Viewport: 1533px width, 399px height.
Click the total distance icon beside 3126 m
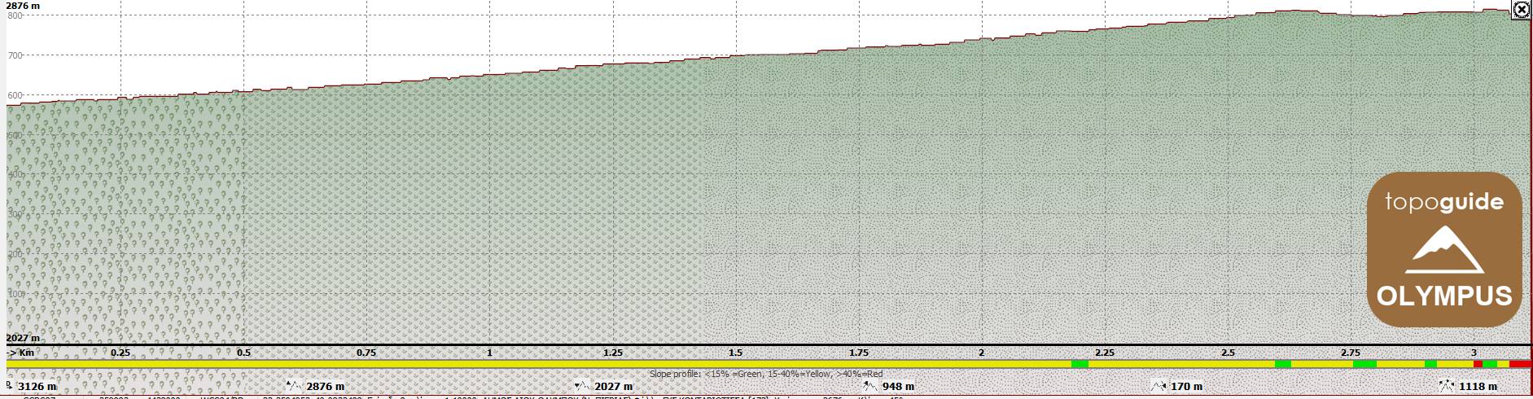tap(9, 385)
